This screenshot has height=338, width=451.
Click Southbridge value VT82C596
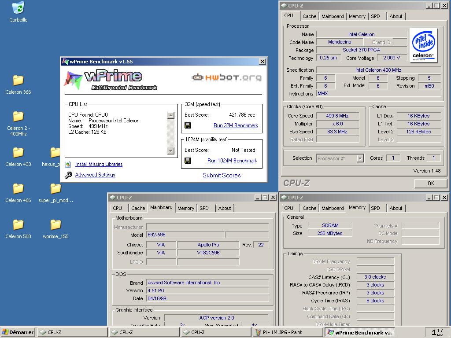(208, 253)
